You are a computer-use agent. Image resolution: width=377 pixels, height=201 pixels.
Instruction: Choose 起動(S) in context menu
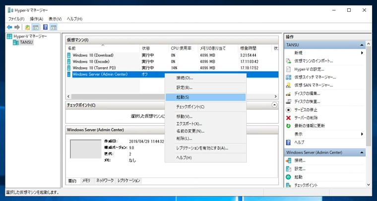pyautogui.click(x=205, y=97)
